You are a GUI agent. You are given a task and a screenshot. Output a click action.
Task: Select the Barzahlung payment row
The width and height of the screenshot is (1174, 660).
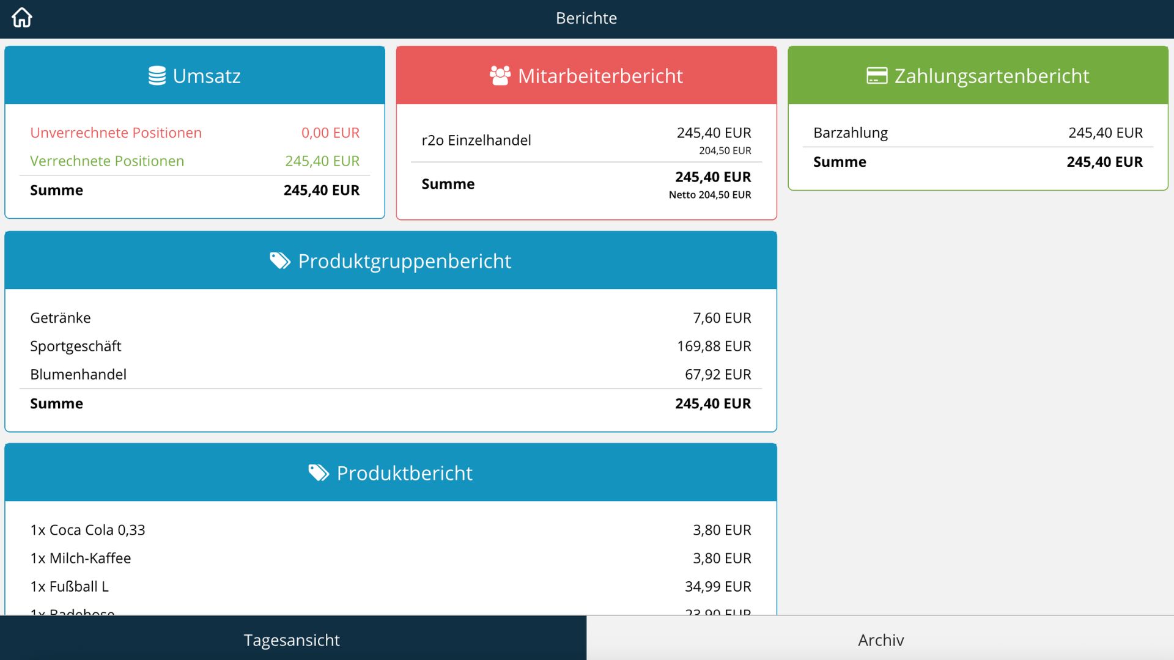pos(978,133)
